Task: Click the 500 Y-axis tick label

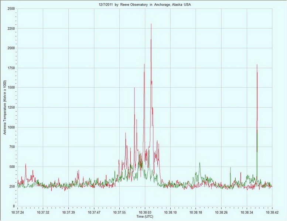Action: tap(12, 167)
